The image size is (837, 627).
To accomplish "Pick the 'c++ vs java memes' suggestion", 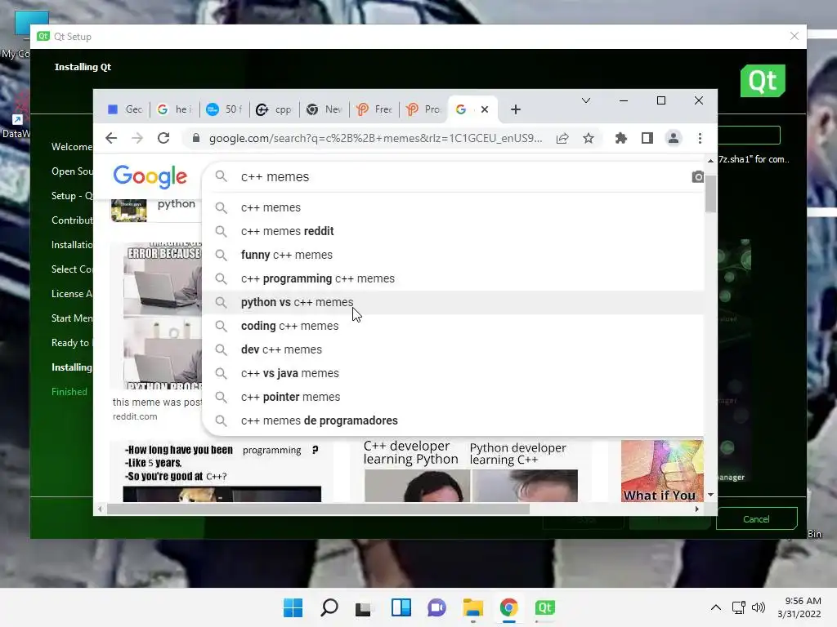I will 454,373.
